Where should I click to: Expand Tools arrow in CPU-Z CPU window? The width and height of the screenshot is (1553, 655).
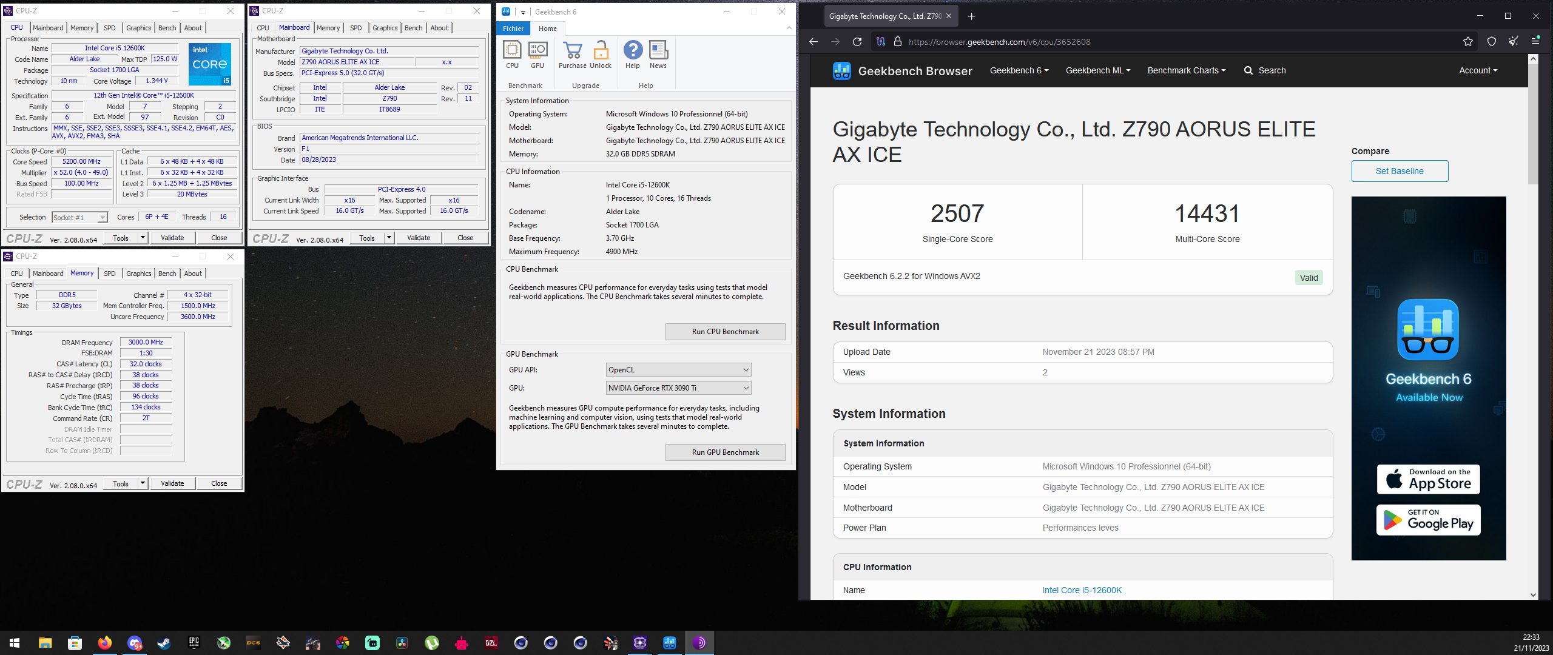143,238
